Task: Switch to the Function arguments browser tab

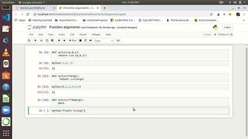Action: pyautogui.click(x=79, y=8)
